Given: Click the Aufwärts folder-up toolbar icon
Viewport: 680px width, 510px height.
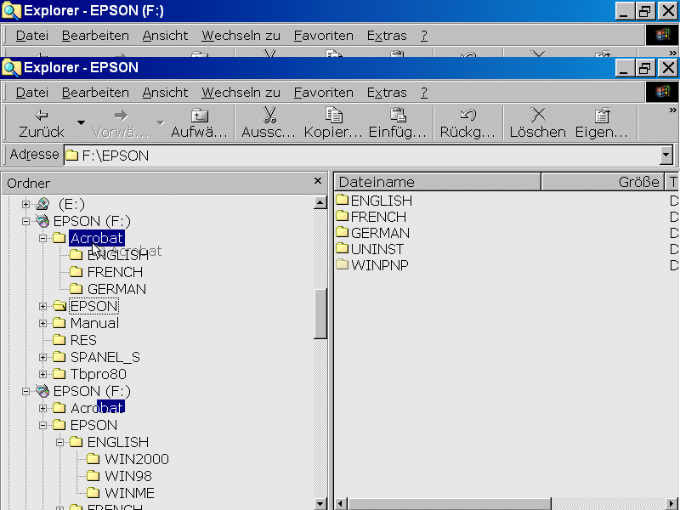Looking at the screenshot, I should tap(199, 116).
